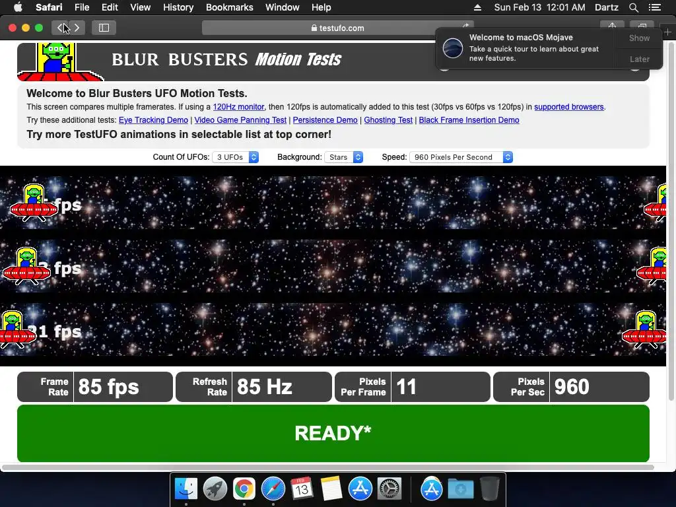Toggle the Safari sidebar button
Screen dimensions: 676x507
click(x=104, y=28)
